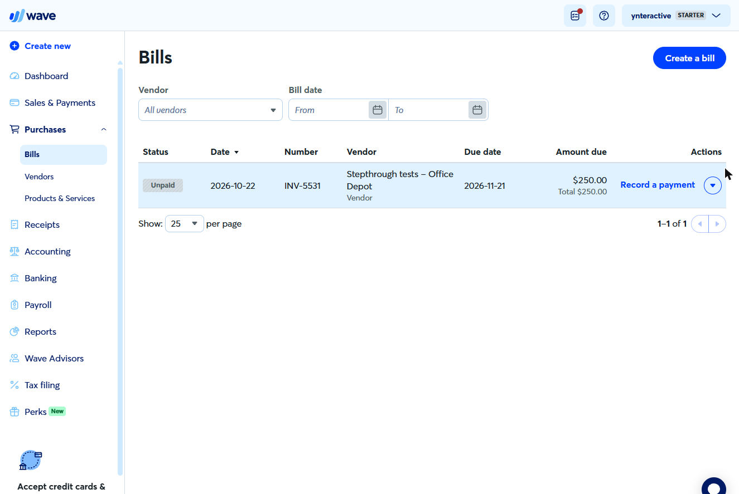Open the To date calendar picker

(477, 110)
